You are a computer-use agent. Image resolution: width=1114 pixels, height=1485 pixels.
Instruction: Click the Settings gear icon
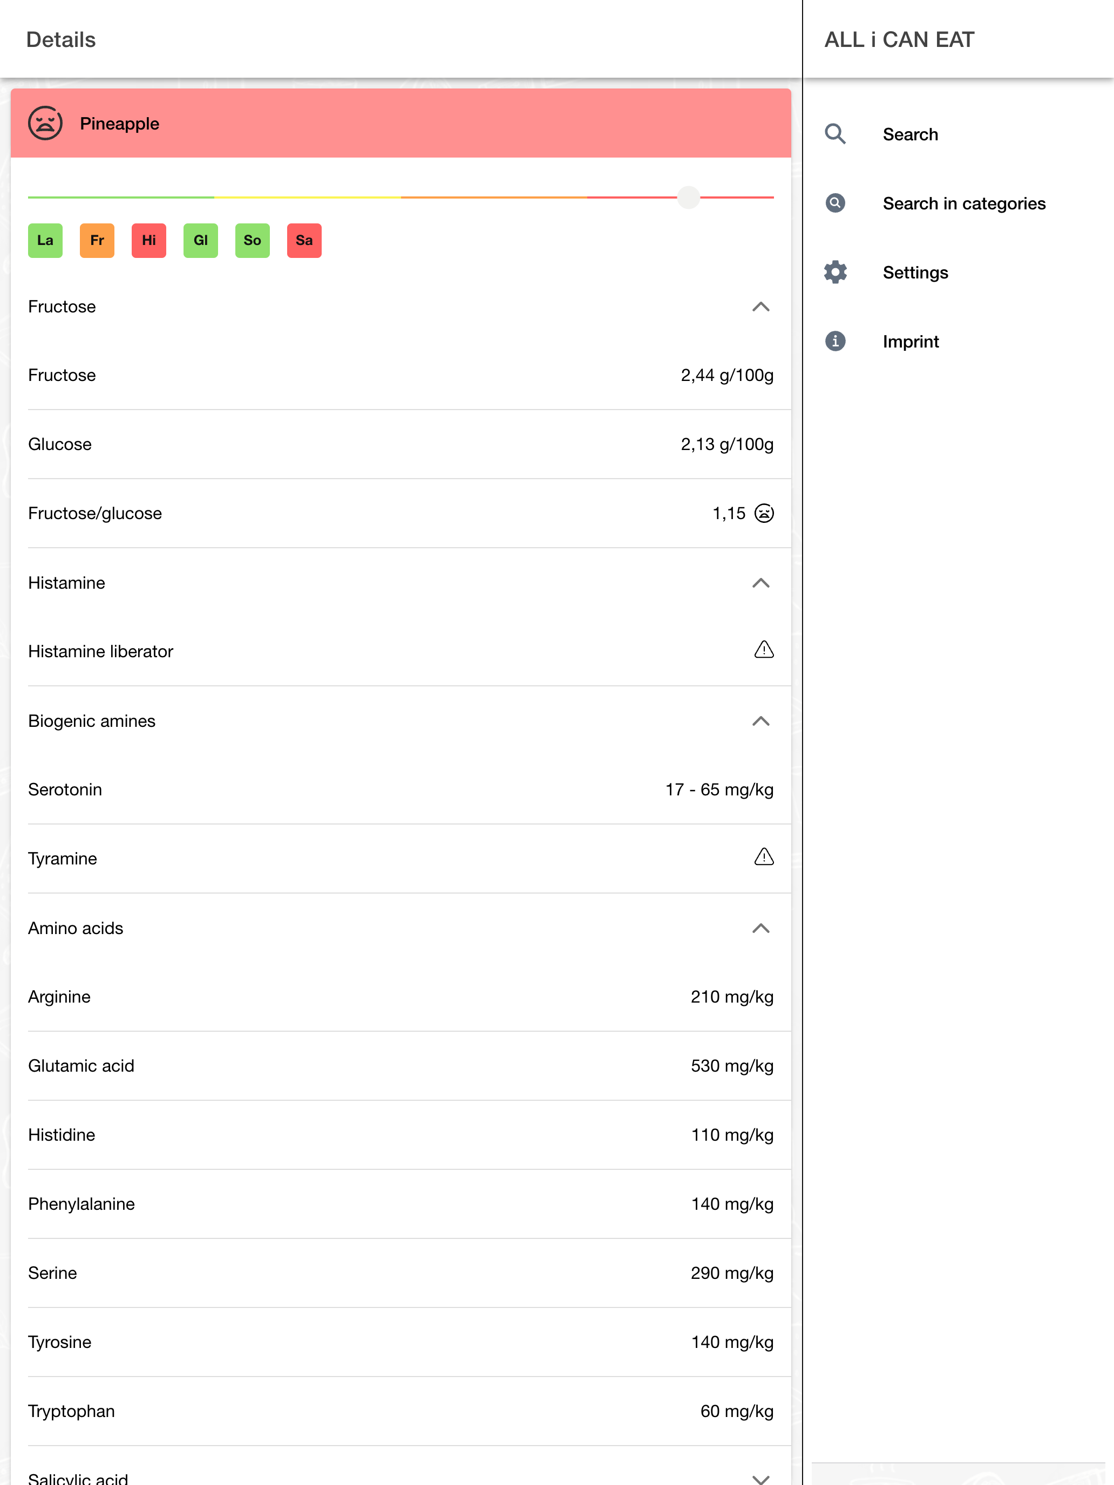click(x=834, y=273)
